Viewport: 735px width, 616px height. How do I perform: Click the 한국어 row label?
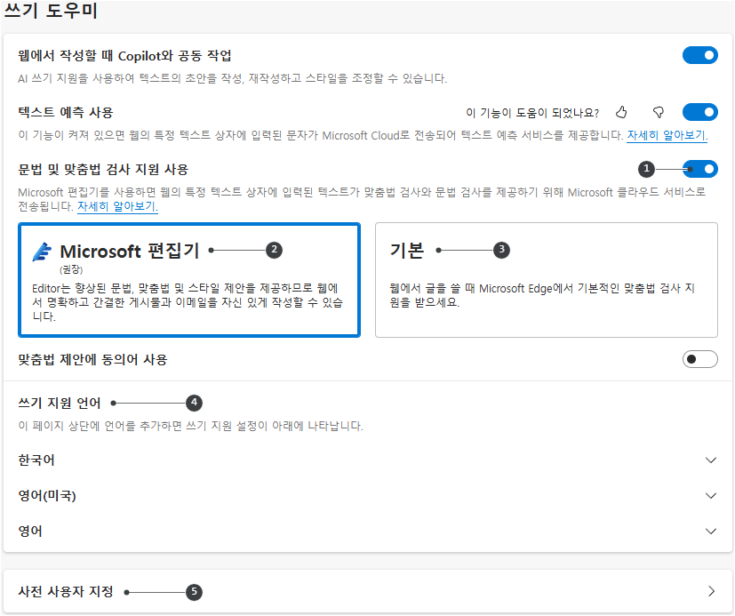(x=36, y=460)
